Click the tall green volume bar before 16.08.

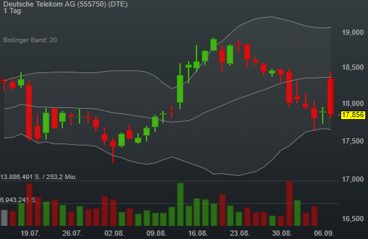[x=180, y=204]
